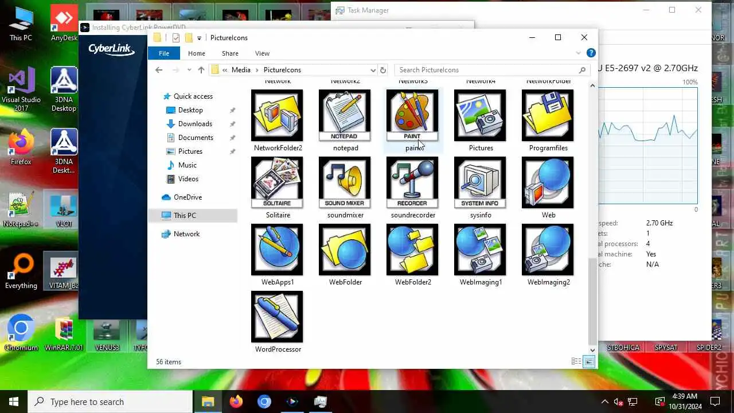Click the taskbar search box
Screen dimensions: 734x413
coord(110,402)
